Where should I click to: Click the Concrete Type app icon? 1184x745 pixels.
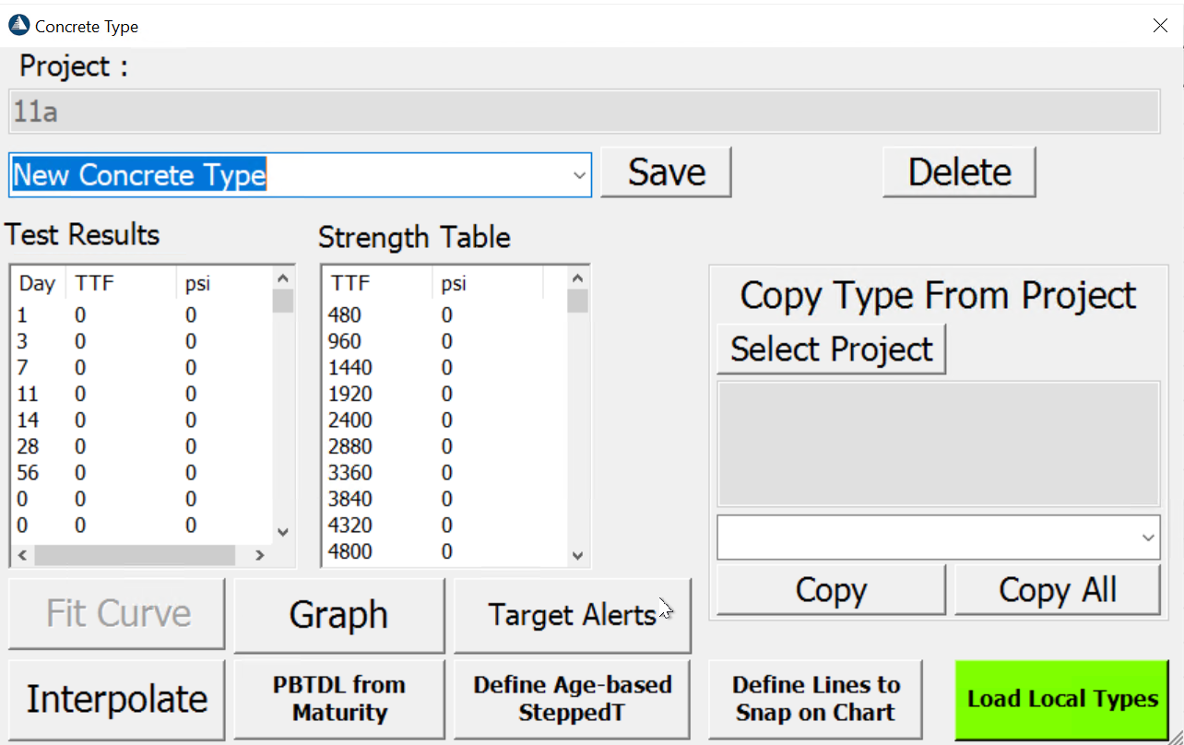coord(18,26)
